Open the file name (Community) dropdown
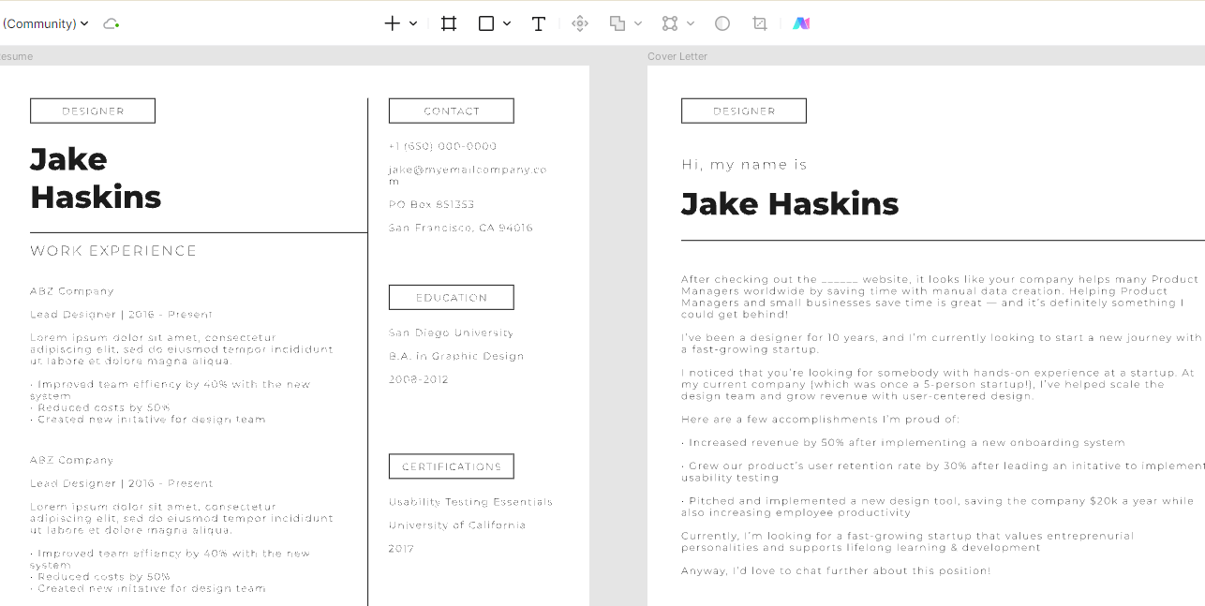Viewport: 1205px width, 606px height. [45, 23]
